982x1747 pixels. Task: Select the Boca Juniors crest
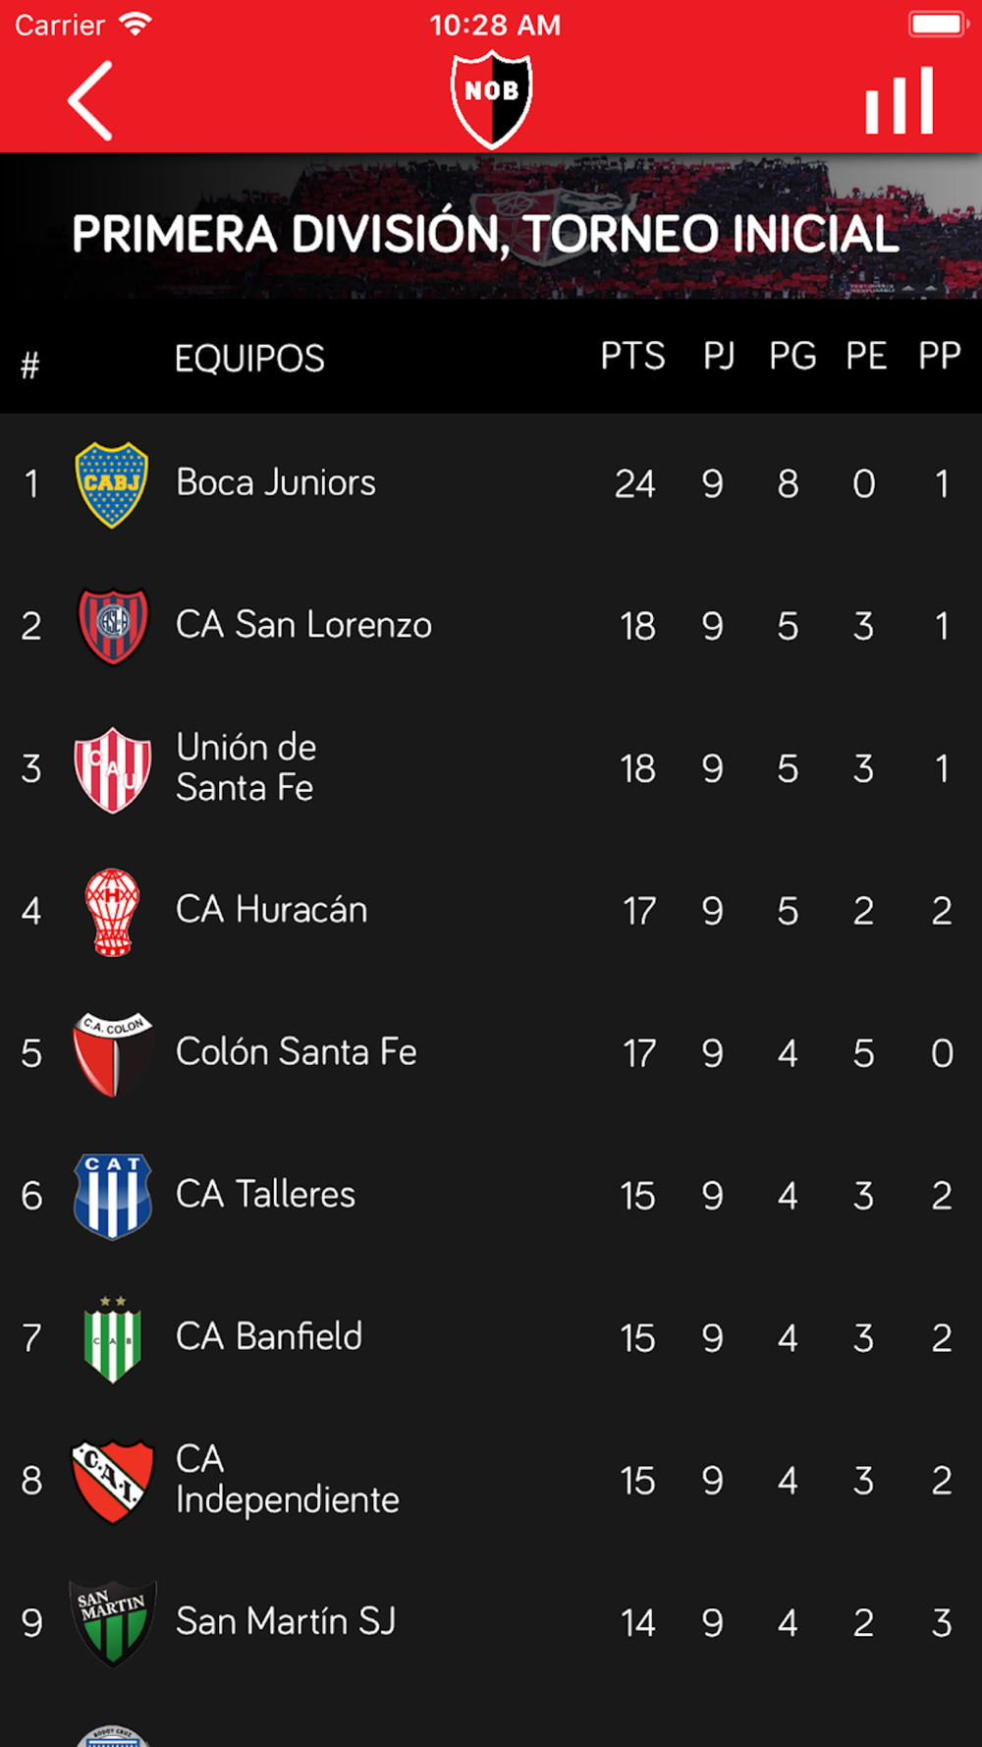coord(112,484)
